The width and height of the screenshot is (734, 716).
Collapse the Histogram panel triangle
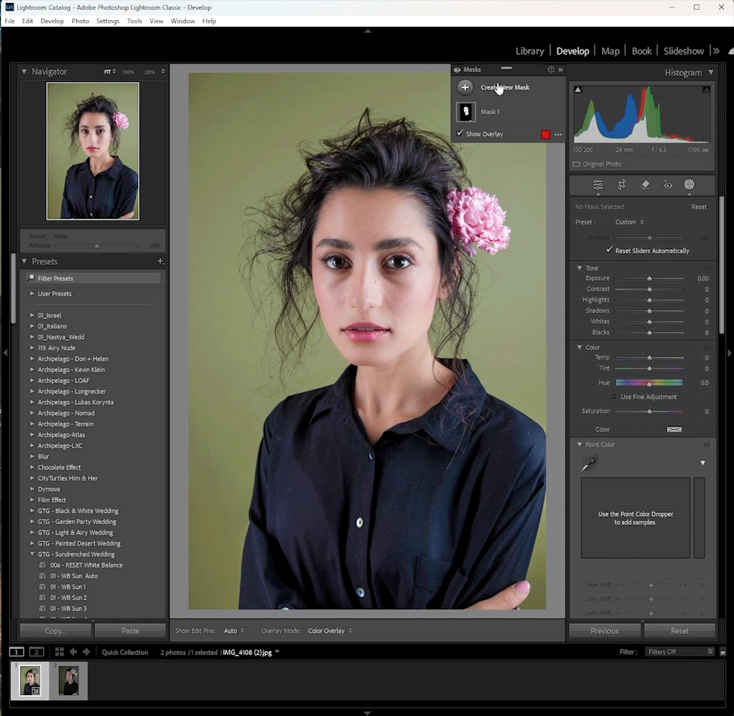point(711,72)
